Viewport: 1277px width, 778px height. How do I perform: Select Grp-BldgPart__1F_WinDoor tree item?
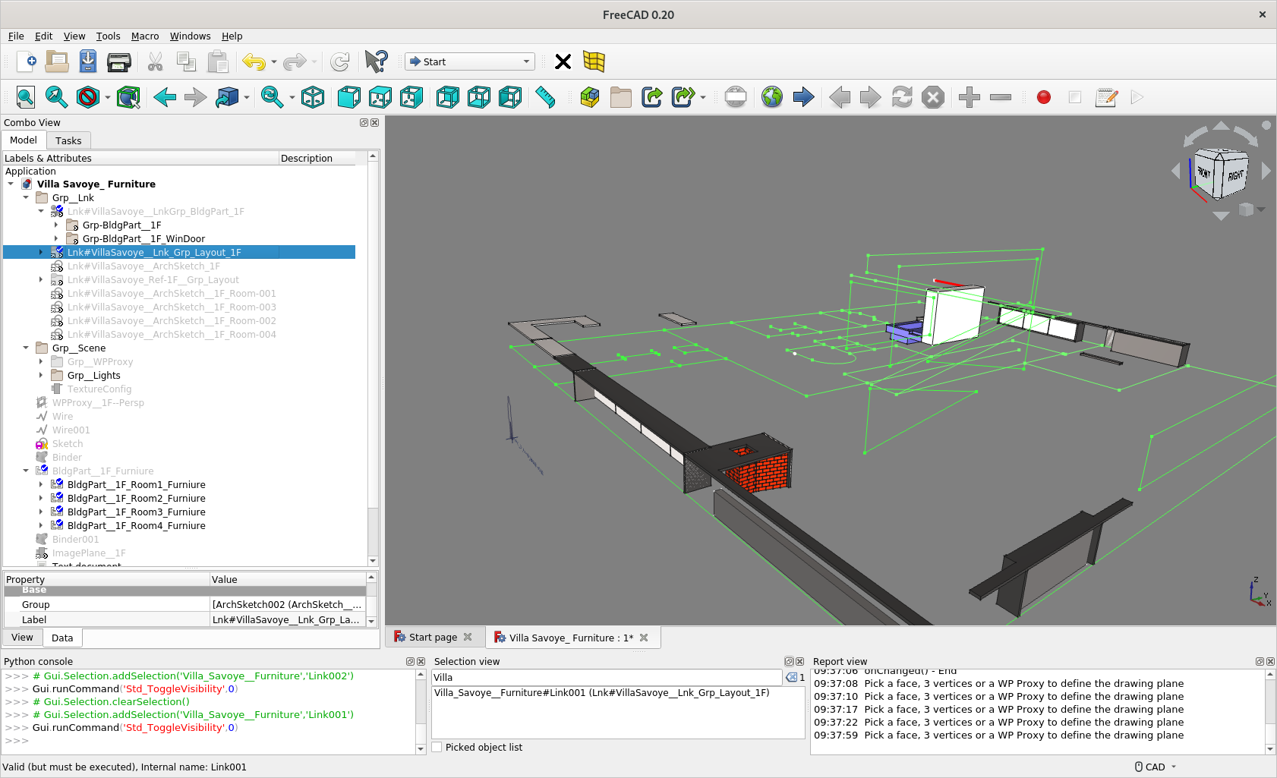coord(143,238)
